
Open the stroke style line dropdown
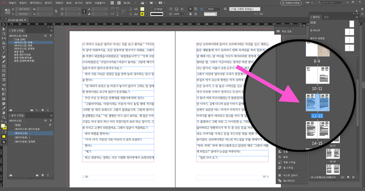pyautogui.click(x=165, y=14)
